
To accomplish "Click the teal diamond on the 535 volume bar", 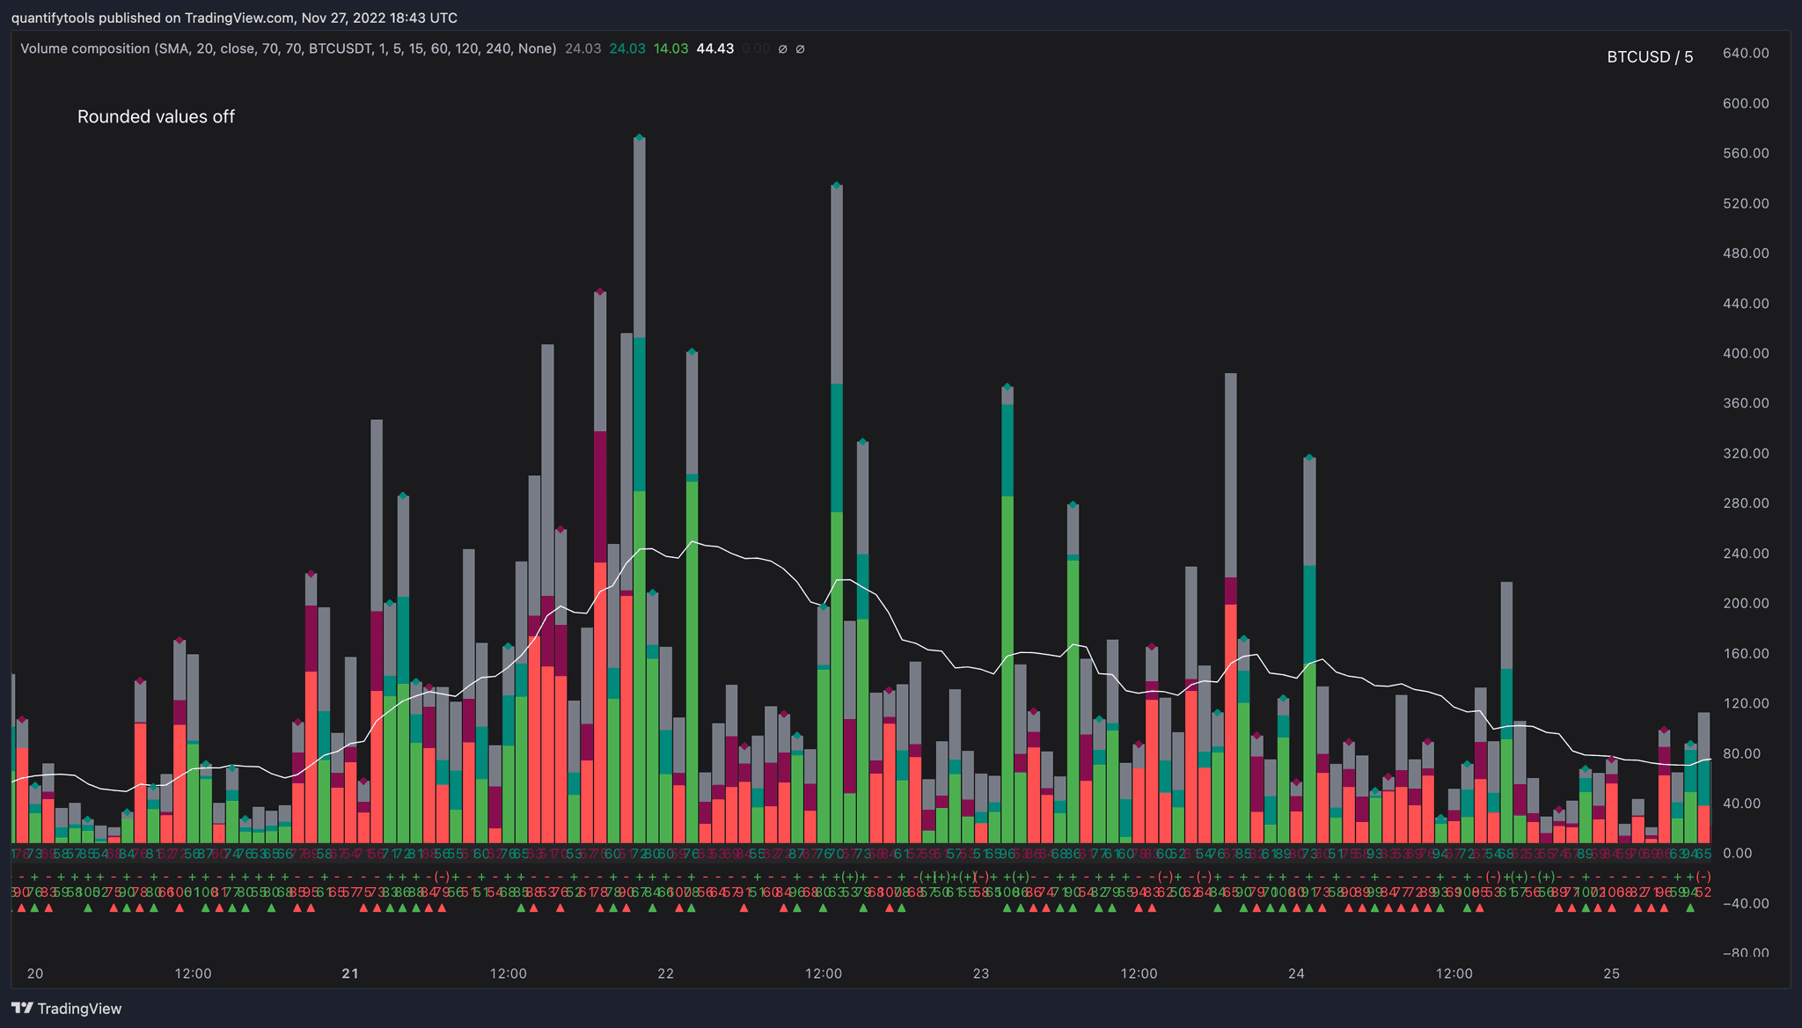I will point(837,185).
